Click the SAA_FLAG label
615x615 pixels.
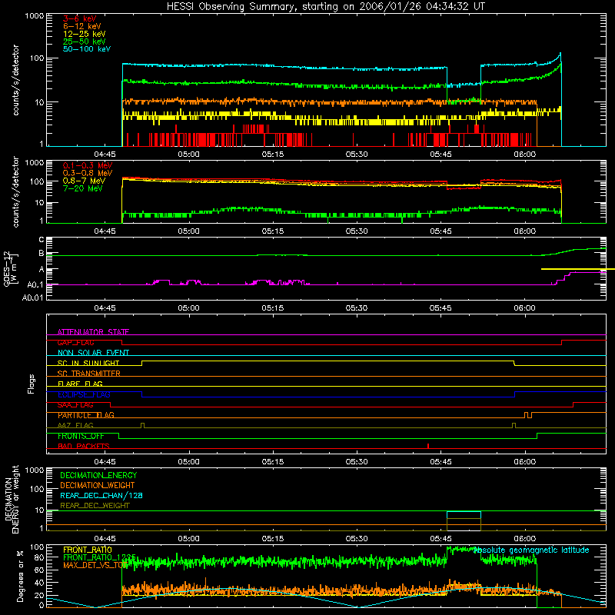[x=75, y=405]
